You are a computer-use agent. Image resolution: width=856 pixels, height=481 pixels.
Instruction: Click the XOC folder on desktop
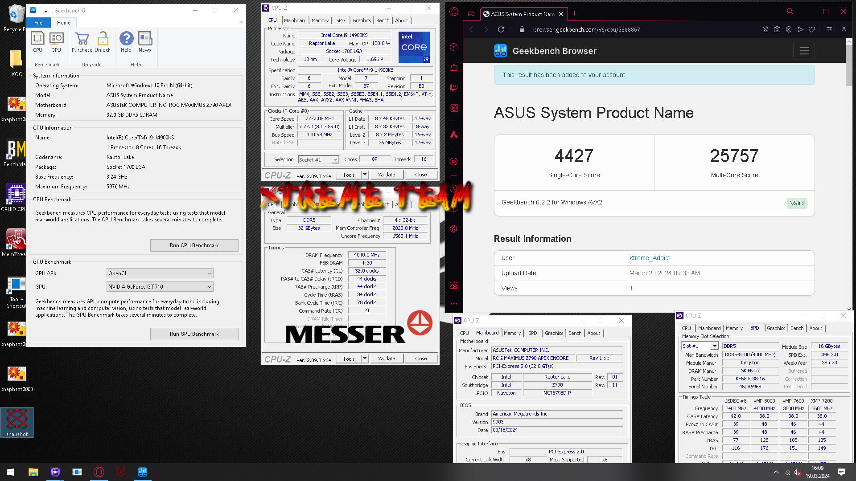(16, 64)
